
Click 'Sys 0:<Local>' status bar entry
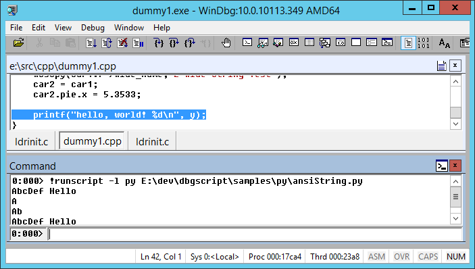pyautogui.click(x=215, y=257)
